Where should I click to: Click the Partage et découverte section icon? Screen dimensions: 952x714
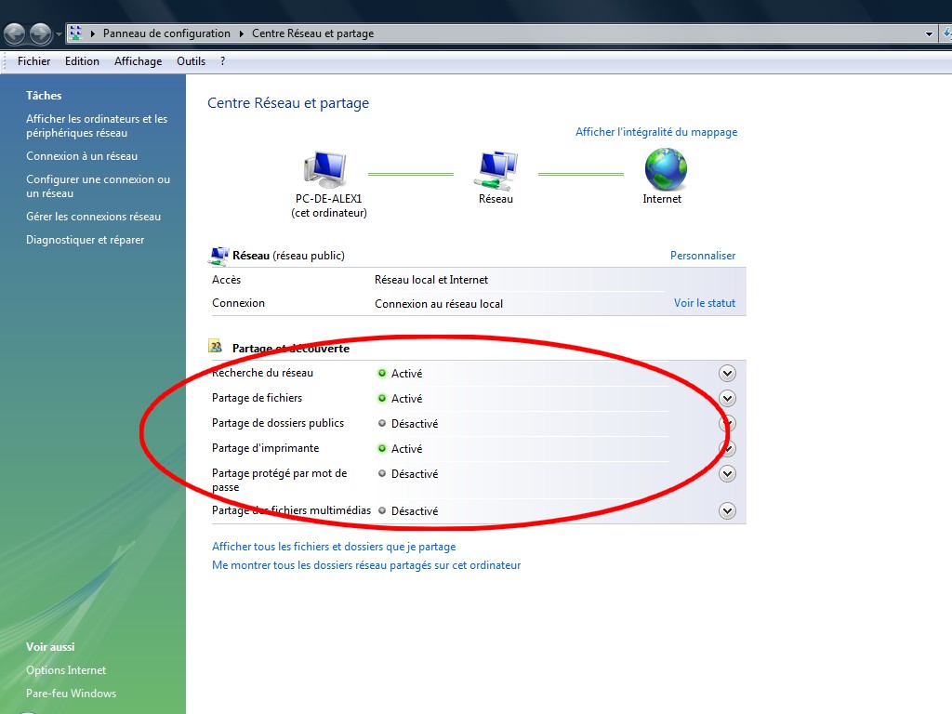coord(217,347)
